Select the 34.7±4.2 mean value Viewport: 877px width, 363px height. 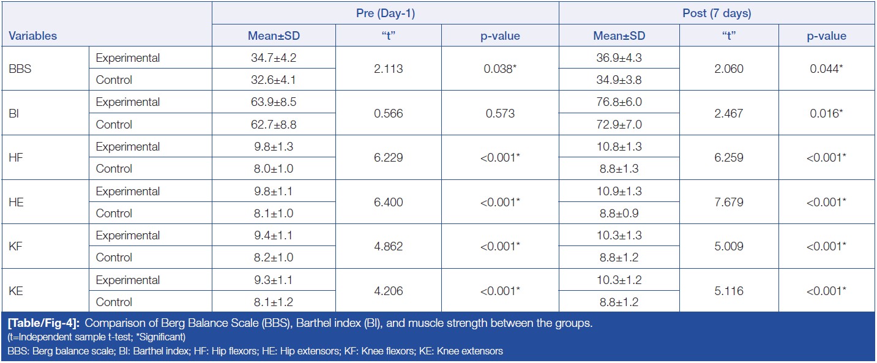274,58
